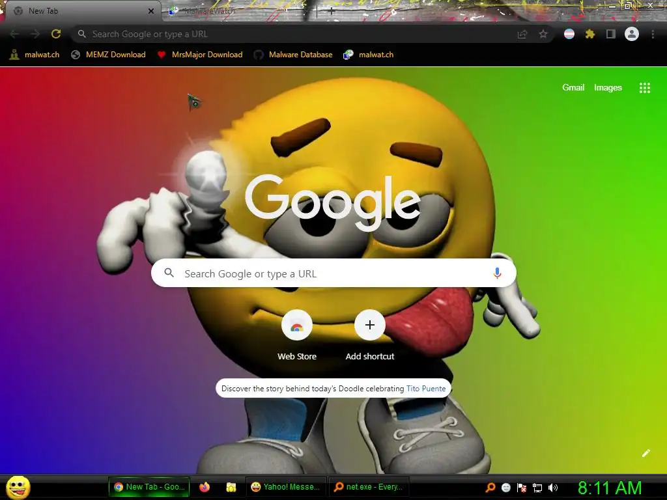Open the smiley face Start button
667x500 pixels.
(18, 487)
